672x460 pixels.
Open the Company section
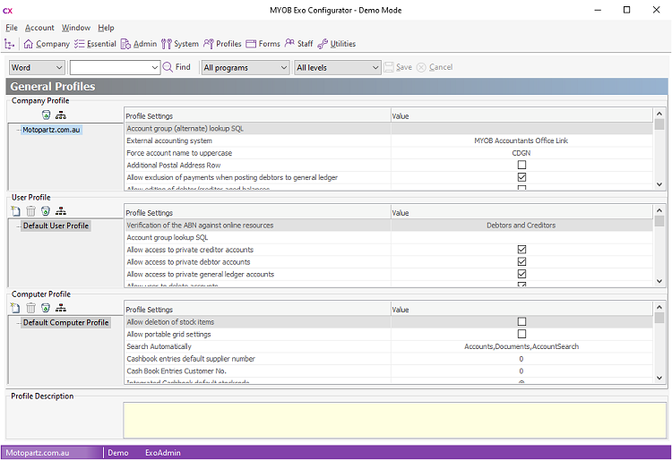(47, 44)
